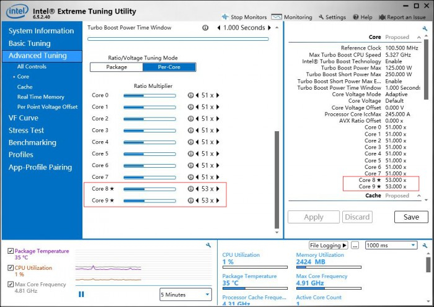Pause the monitoring graph
The height and width of the screenshot is (307, 434).
point(81,294)
